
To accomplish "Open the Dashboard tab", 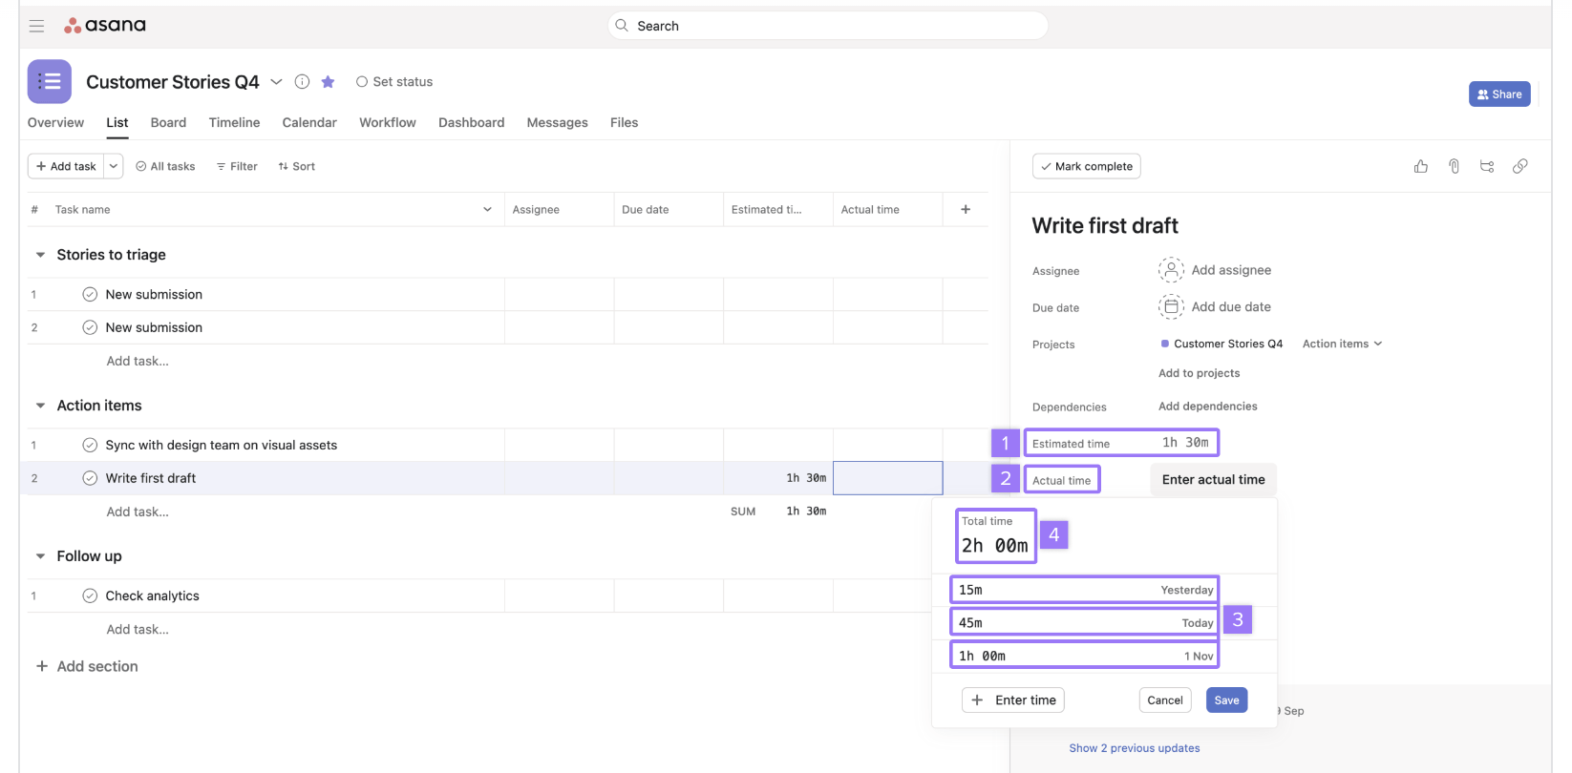I will point(471,122).
